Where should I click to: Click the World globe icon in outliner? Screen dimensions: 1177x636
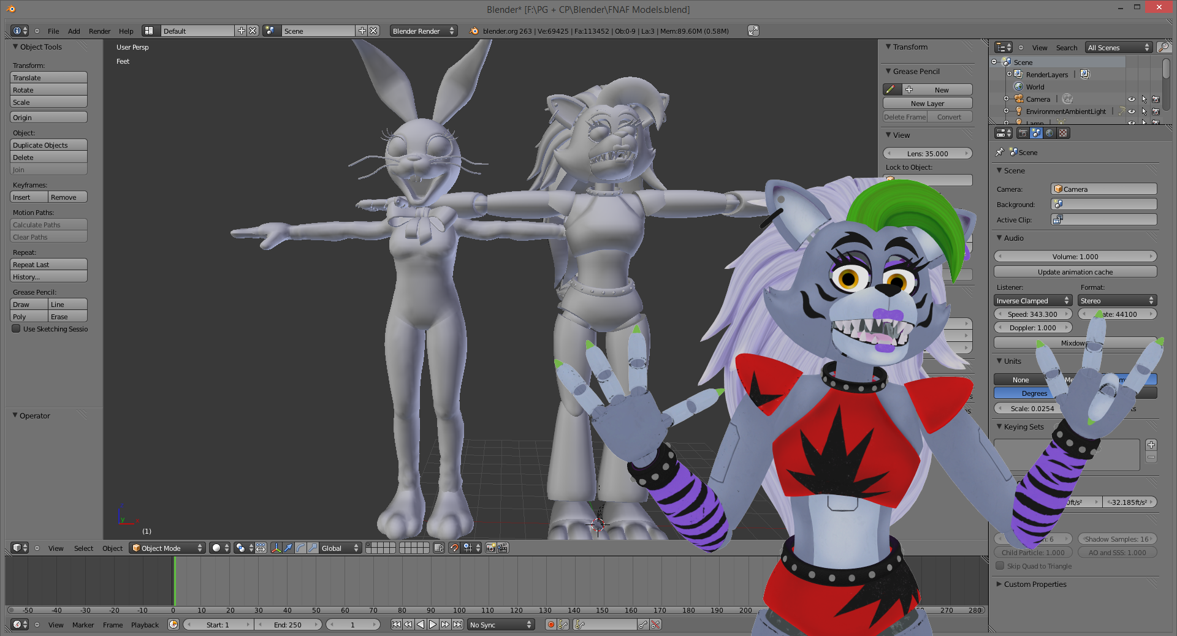(x=1018, y=86)
